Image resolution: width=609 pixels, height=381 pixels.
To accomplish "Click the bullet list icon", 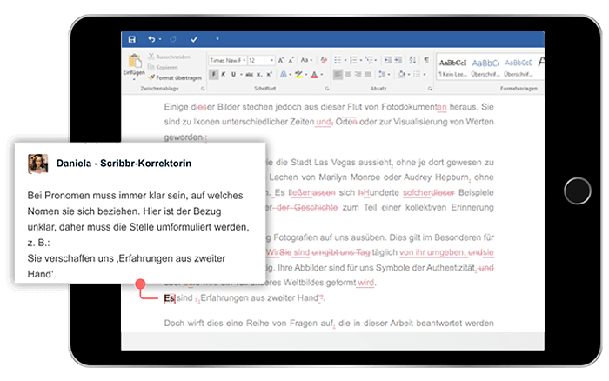I will 338,61.
